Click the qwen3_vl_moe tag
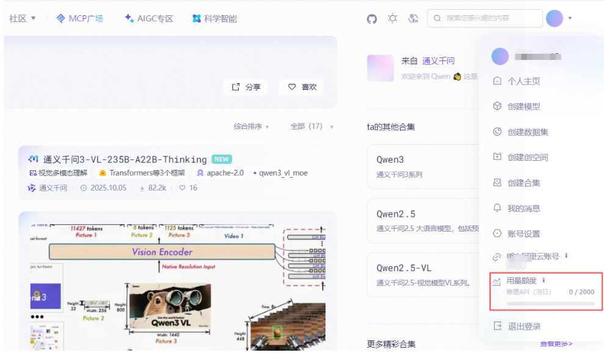The height and width of the screenshot is (358, 604). pyautogui.click(x=281, y=173)
